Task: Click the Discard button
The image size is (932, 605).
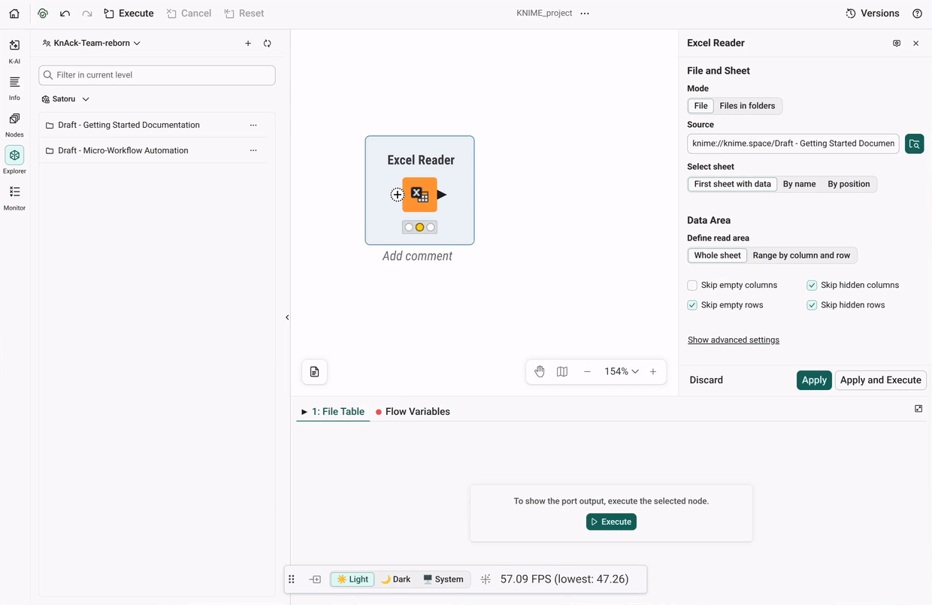Action: [707, 380]
